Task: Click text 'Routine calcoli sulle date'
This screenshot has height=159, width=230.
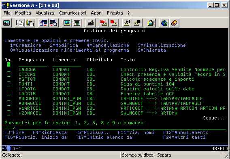Action: [x=158, y=89]
